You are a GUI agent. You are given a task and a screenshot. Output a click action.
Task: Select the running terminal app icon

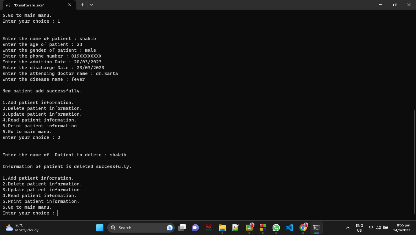click(x=316, y=227)
